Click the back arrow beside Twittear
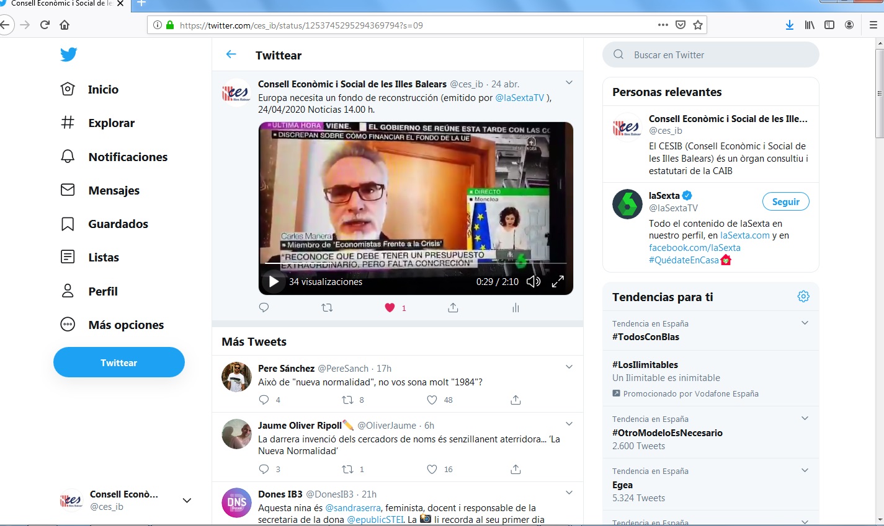Image resolution: width=884 pixels, height=526 pixels. [231, 55]
